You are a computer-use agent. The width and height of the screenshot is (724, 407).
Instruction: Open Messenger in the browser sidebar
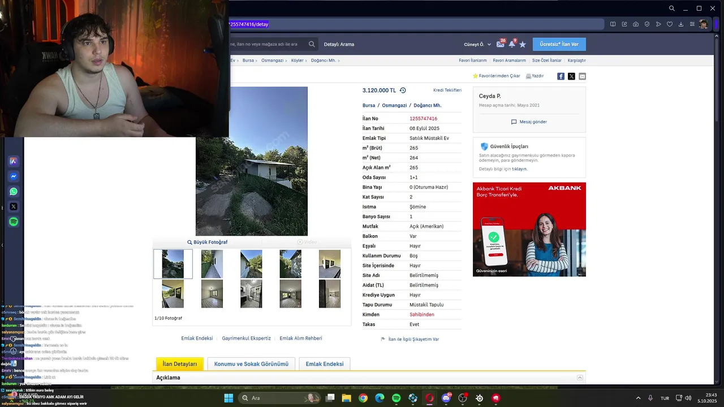14,176
